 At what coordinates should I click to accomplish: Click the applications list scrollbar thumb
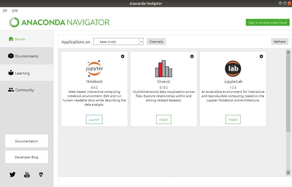point(288,93)
